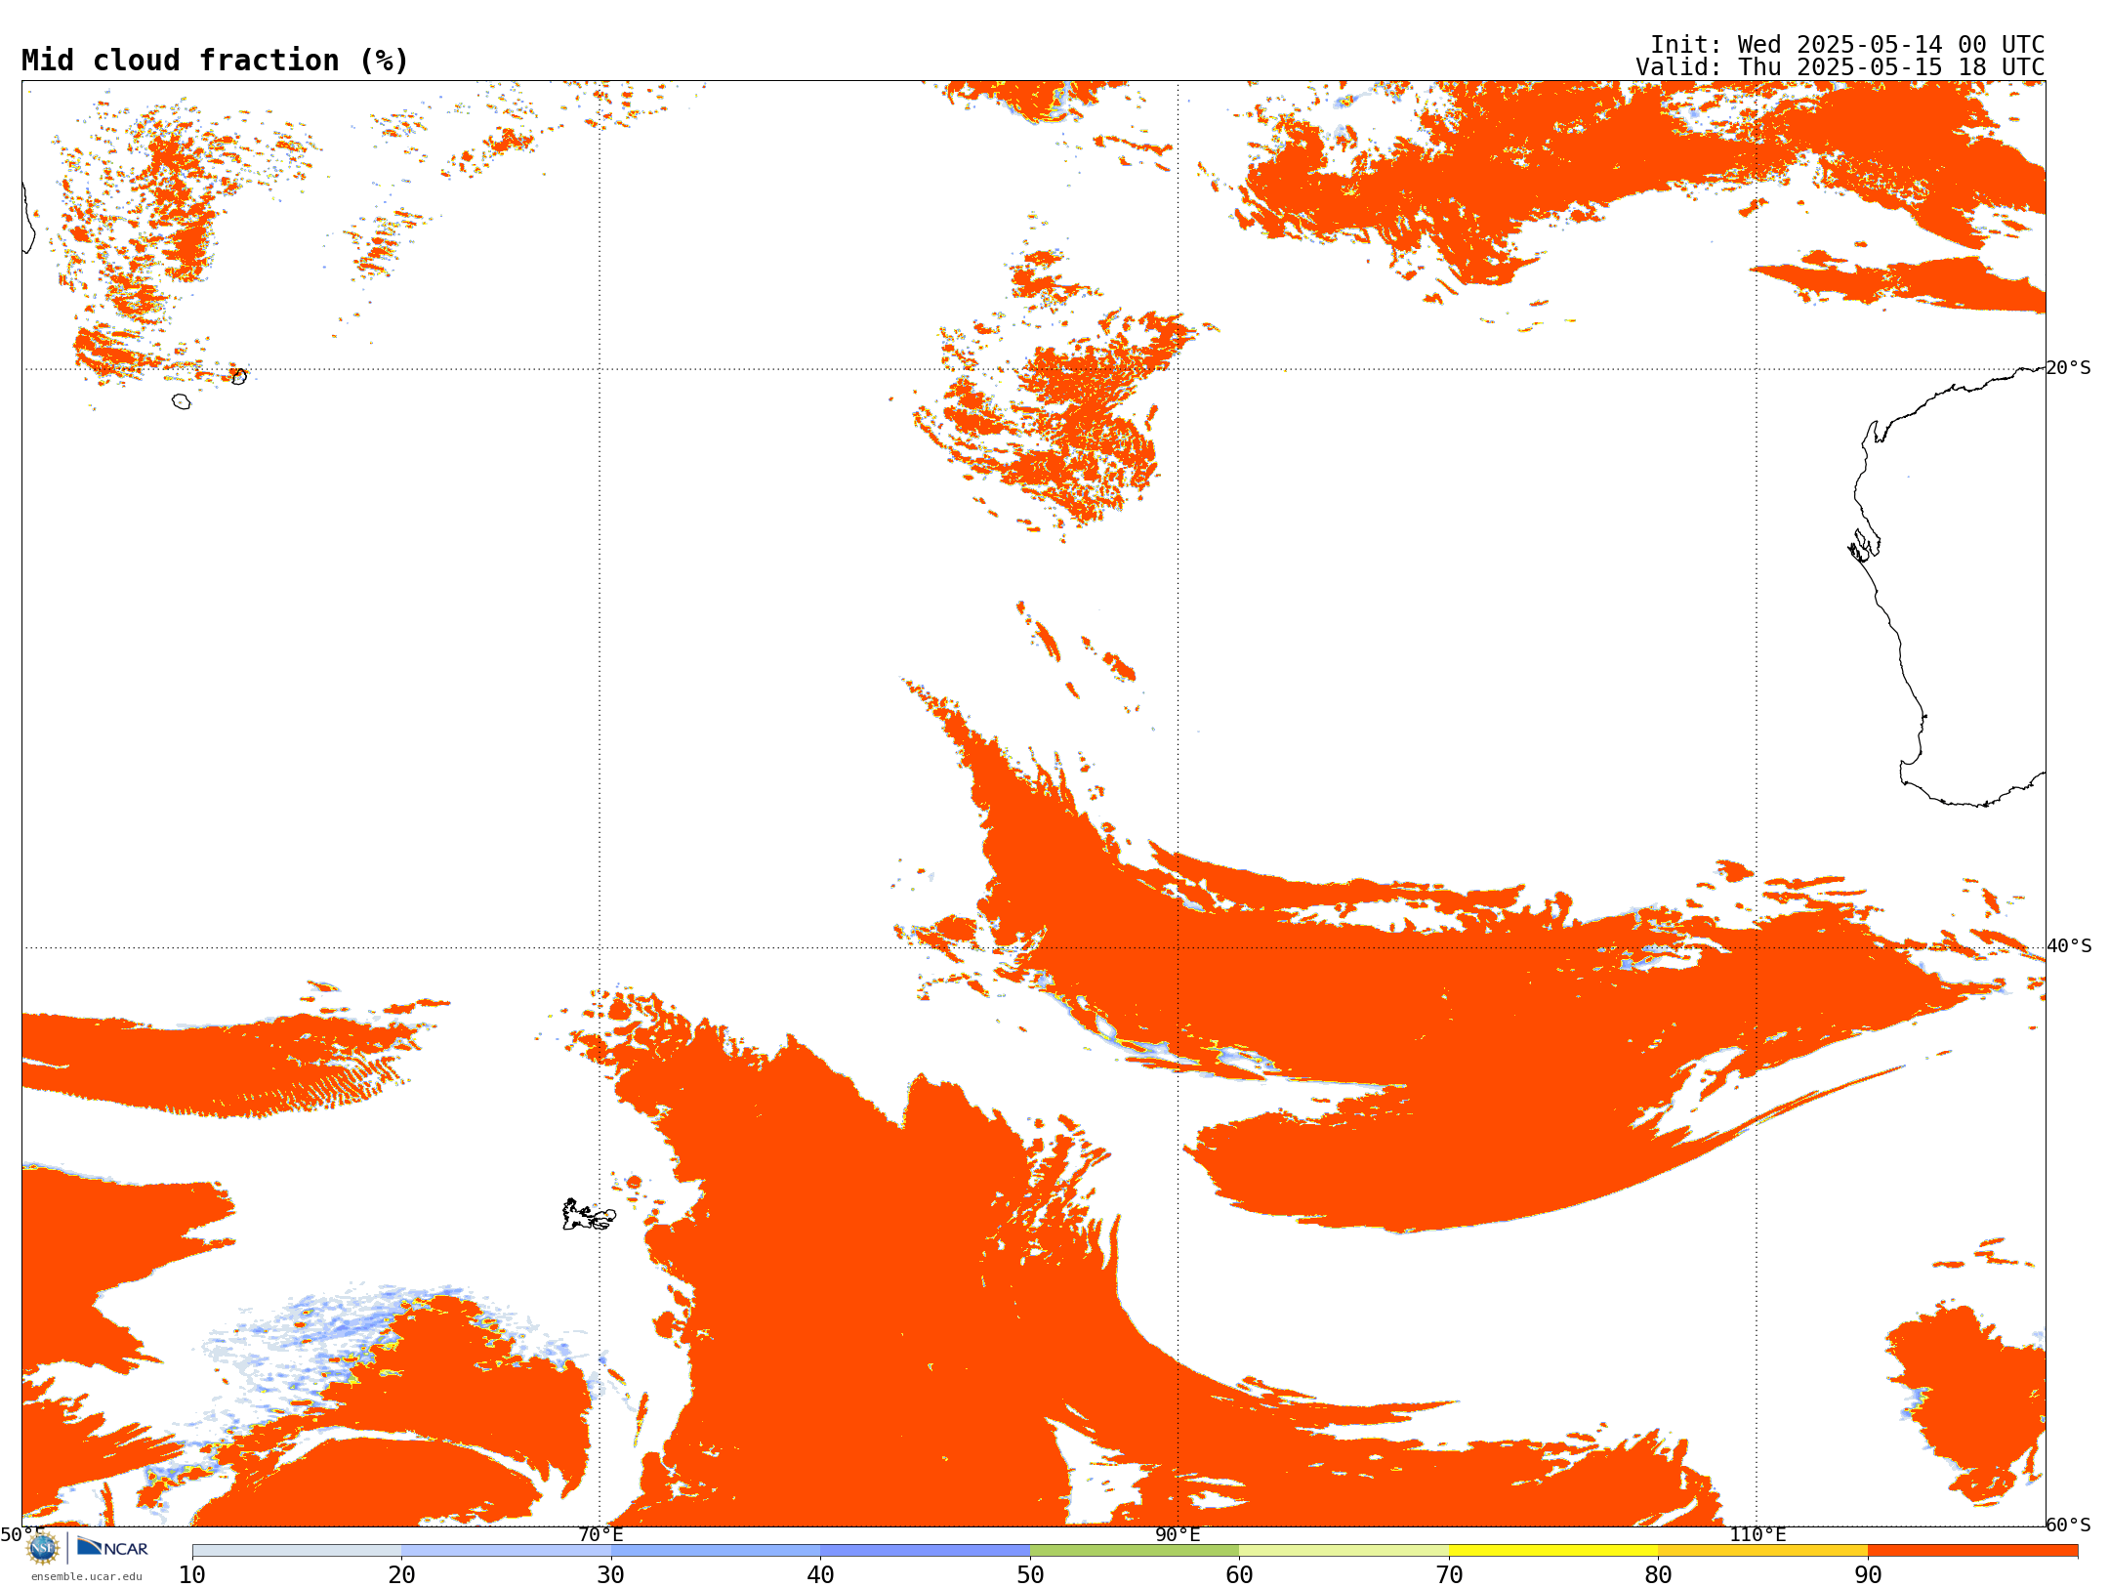Click the amber 80-90 colorbar segment
Image resolution: width=2109 pixels, height=1588 pixels.
(1762, 1551)
